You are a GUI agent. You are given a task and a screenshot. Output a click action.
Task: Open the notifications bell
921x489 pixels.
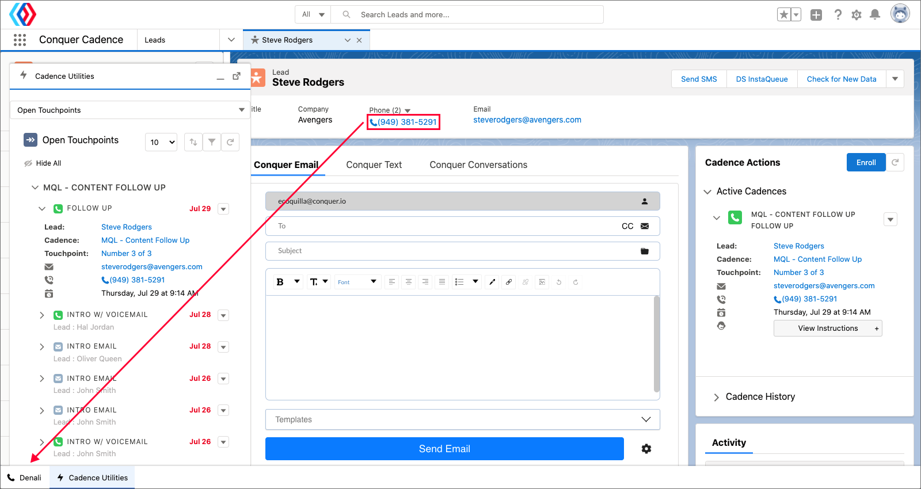[x=875, y=15]
